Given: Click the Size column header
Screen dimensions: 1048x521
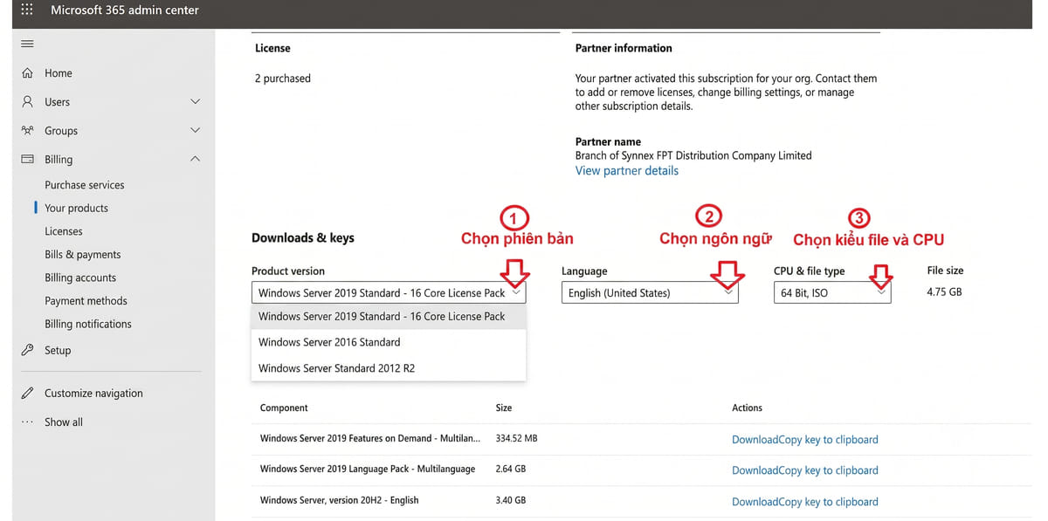Looking at the screenshot, I should click(x=504, y=408).
